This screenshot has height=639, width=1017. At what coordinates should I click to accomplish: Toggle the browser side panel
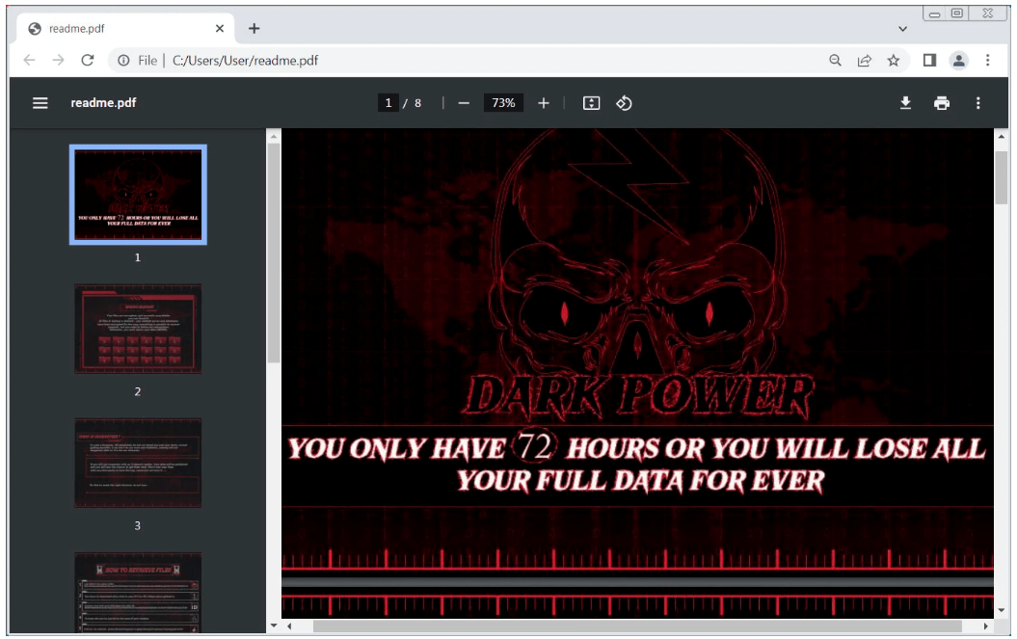click(x=929, y=61)
